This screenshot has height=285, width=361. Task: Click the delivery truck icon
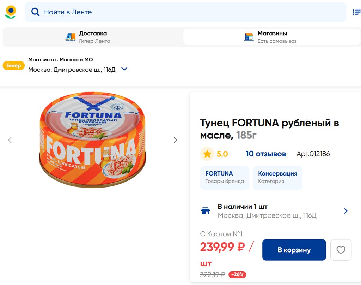point(71,37)
